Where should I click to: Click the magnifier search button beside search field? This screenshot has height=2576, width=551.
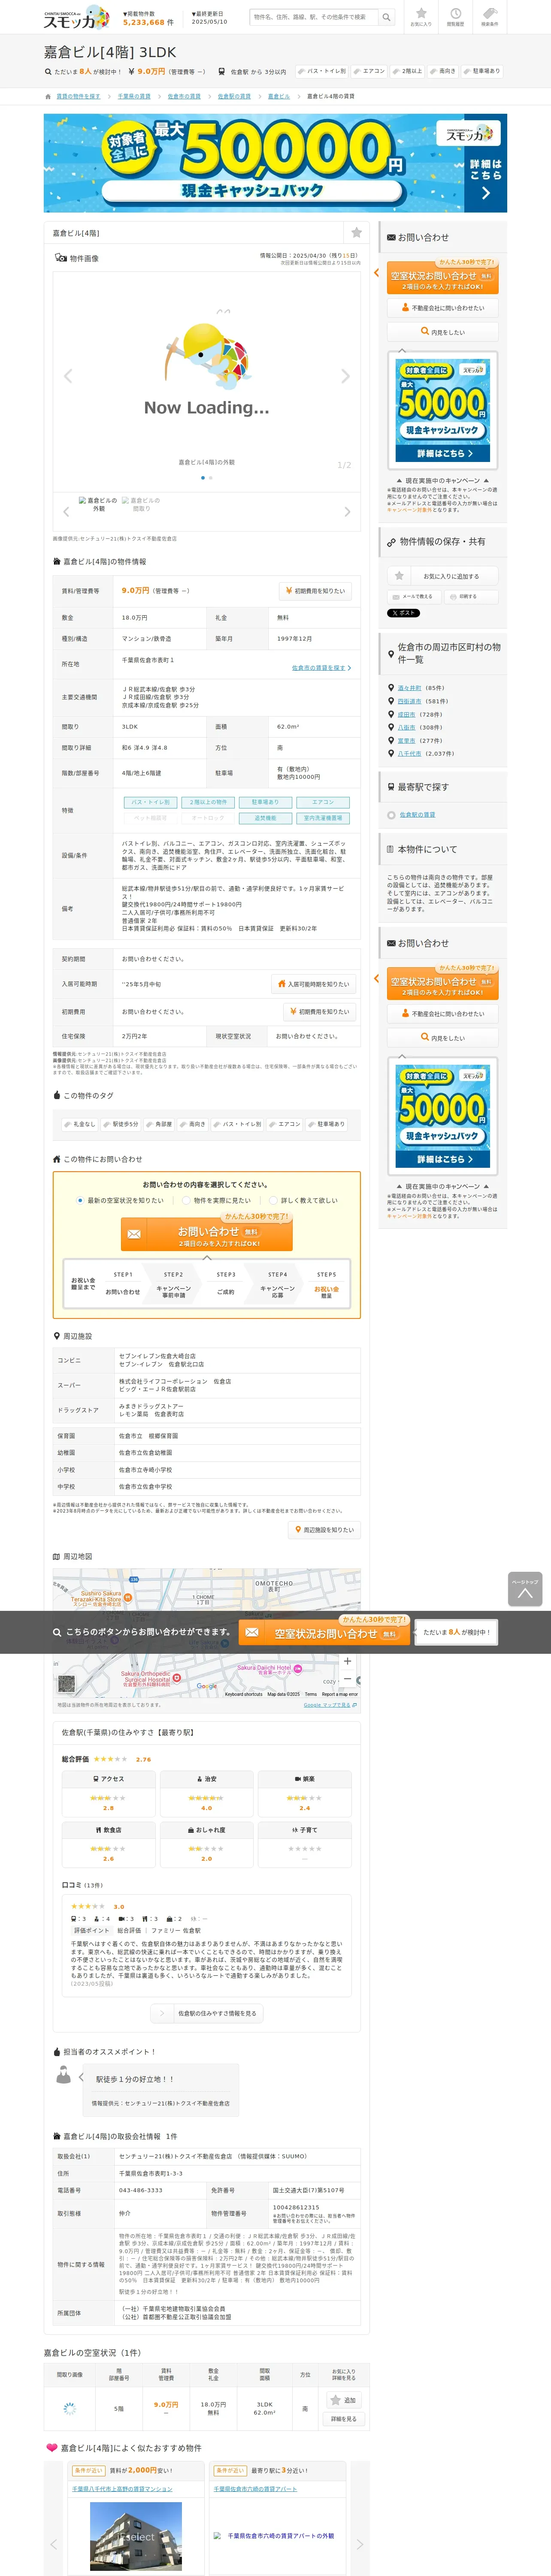tap(388, 17)
